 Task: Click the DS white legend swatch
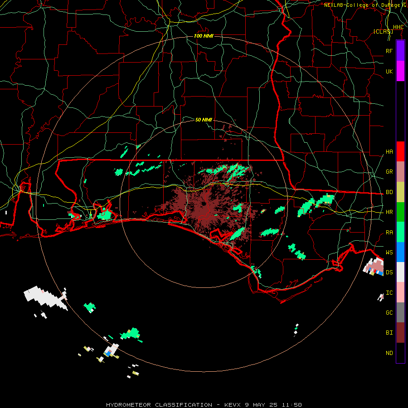(400, 272)
